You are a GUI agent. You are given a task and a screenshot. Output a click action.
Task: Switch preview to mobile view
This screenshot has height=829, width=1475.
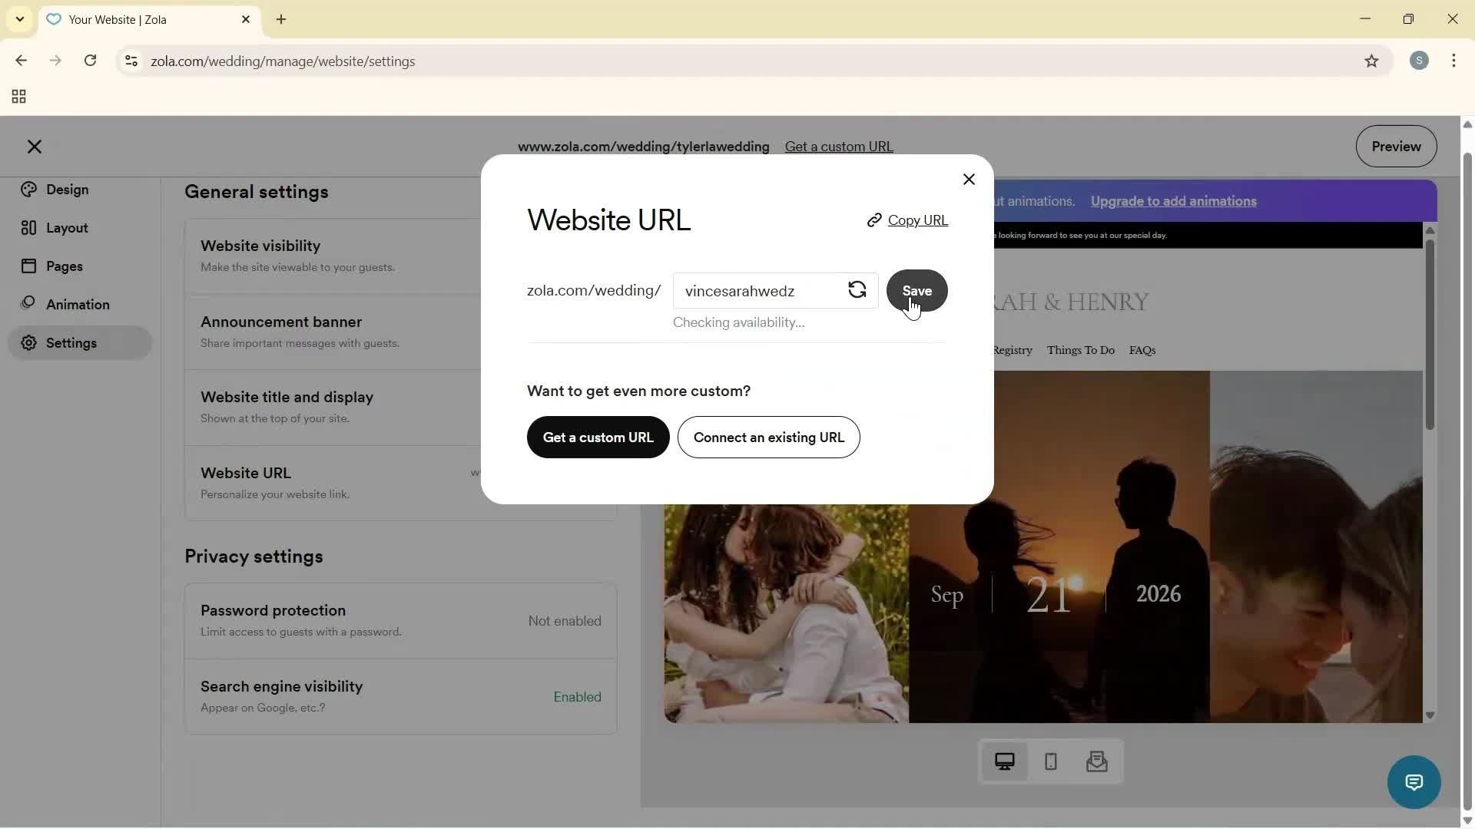click(1050, 761)
